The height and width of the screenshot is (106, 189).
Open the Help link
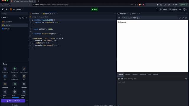click(x=15, y=105)
